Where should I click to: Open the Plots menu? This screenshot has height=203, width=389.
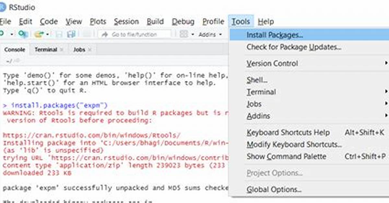tap(98, 22)
